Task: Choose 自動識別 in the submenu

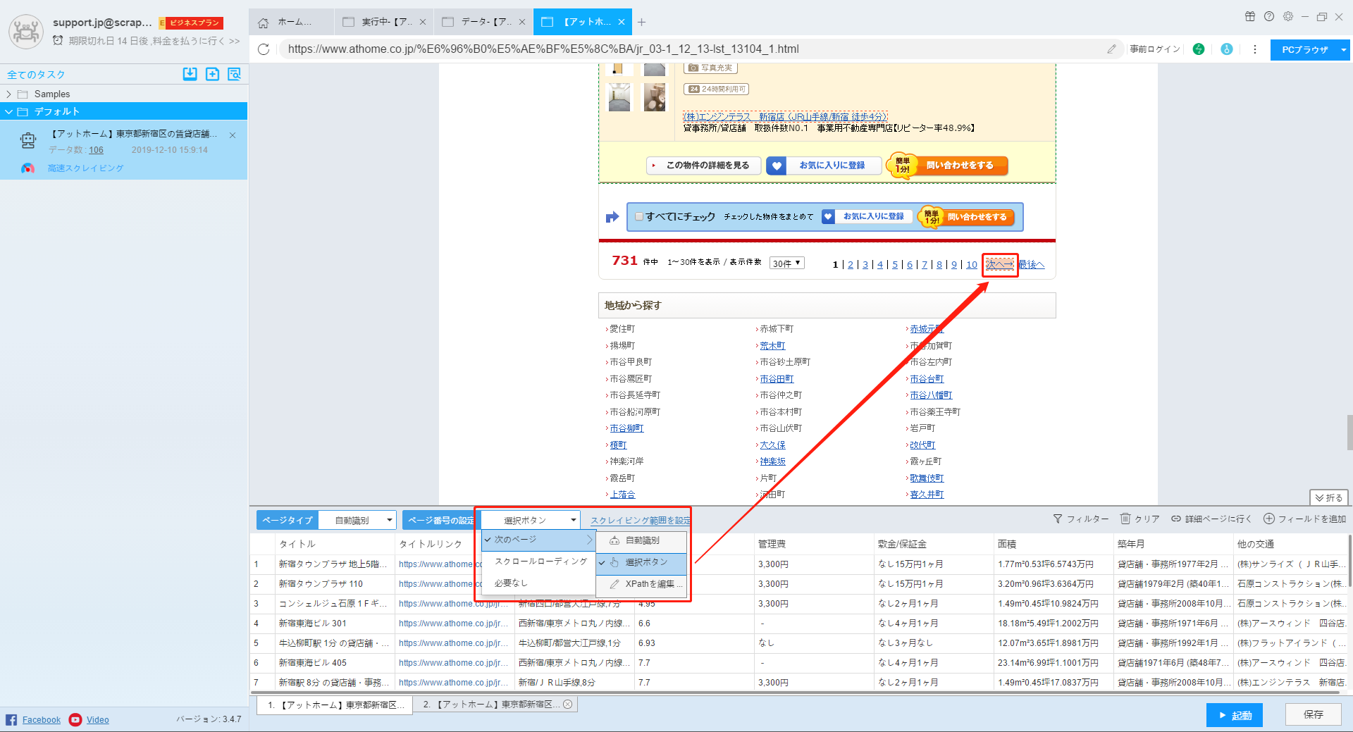Action: pos(641,540)
